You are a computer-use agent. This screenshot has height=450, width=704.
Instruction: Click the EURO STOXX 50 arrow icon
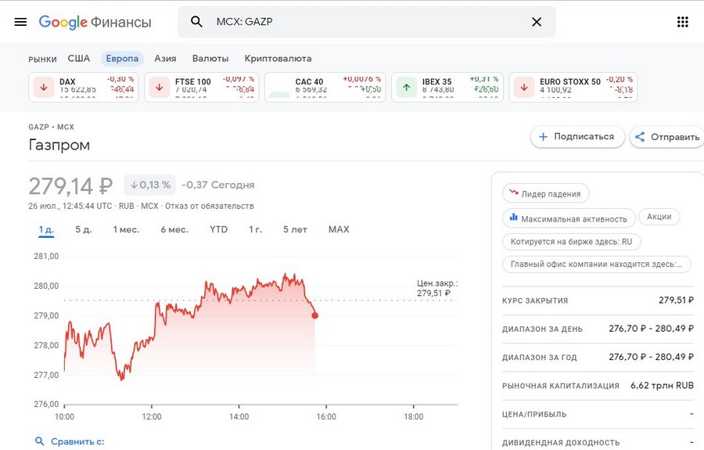[x=524, y=87]
